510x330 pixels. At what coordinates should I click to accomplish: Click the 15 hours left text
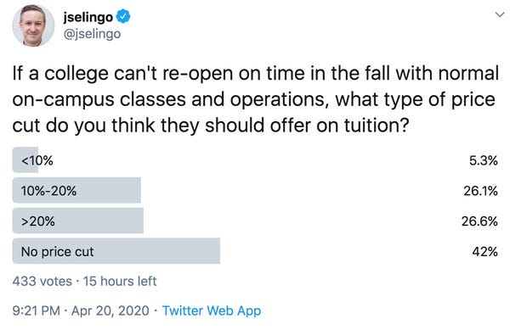pos(120,281)
